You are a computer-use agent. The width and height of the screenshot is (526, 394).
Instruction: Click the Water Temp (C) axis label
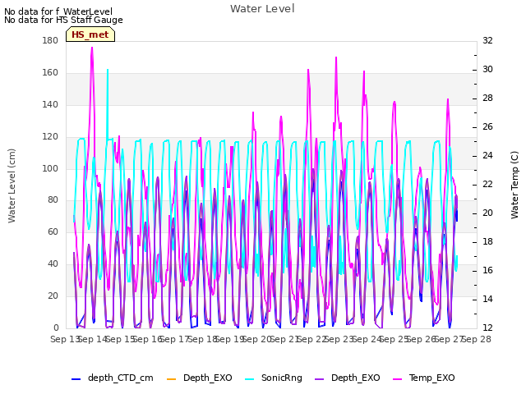(x=514, y=186)
